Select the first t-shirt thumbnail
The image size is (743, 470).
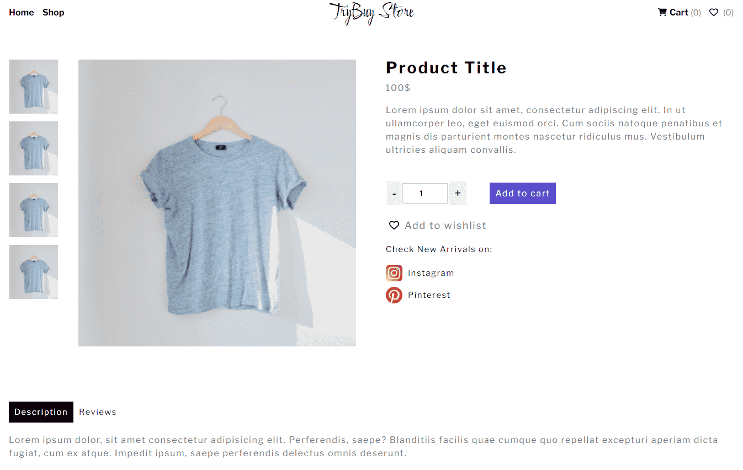(x=33, y=87)
